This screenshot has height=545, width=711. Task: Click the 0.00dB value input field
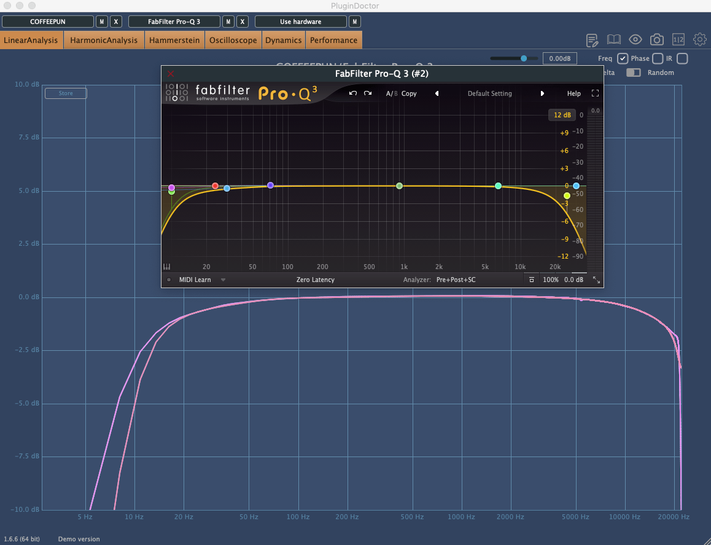(x=559, y=58)
